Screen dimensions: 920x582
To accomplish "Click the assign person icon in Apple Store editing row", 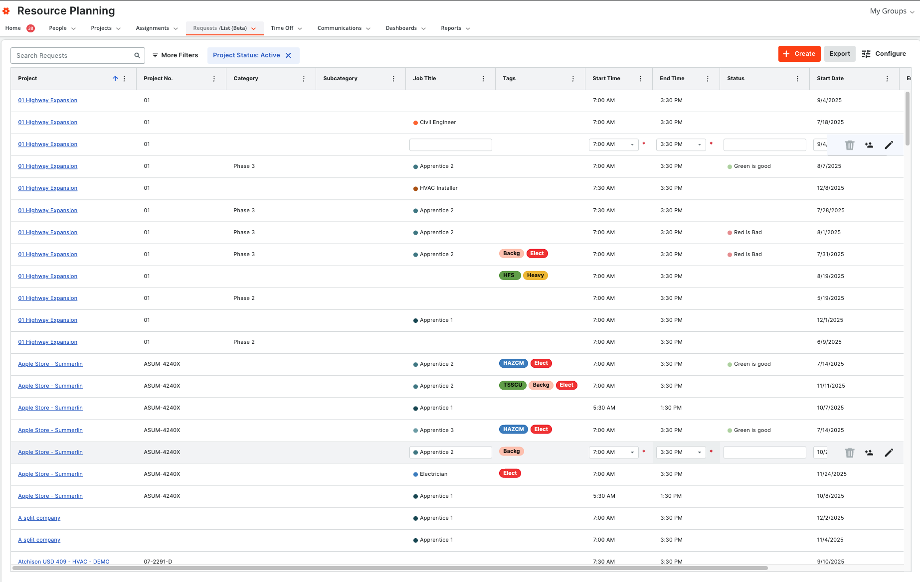I will [869, 452].
